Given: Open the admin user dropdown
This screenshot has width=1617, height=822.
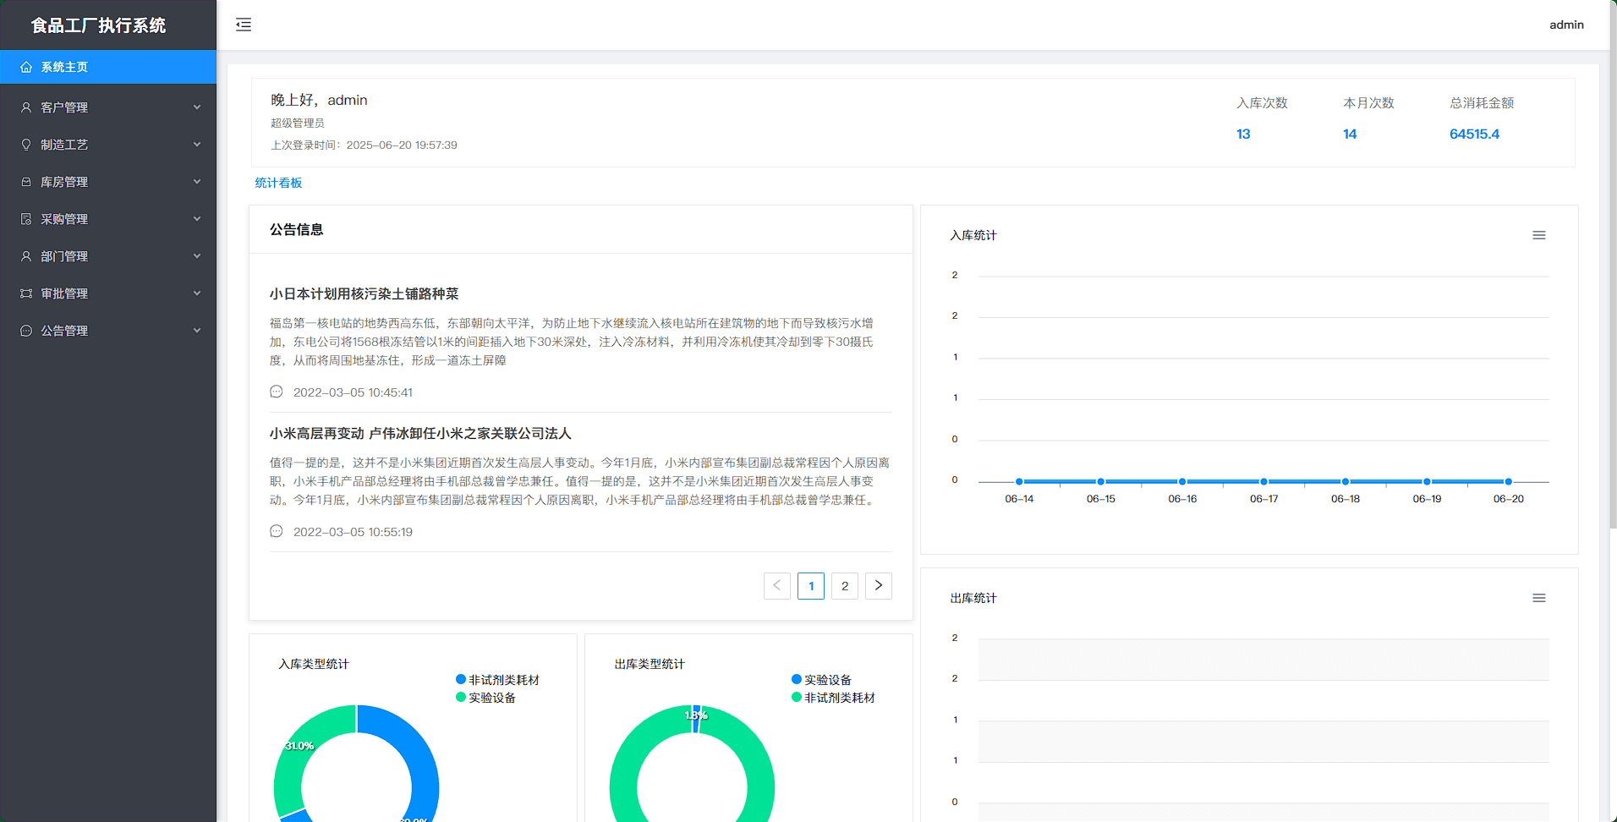Looking at the screenshot, I should [x=1566, y=25].
